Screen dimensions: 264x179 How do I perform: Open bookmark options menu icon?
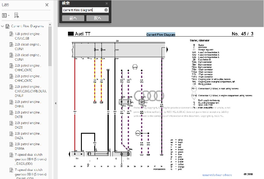coord(5,15)
